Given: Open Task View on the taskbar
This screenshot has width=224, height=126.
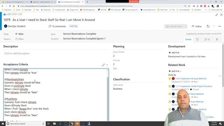Looking at the screenshot, I should (49, 124).
